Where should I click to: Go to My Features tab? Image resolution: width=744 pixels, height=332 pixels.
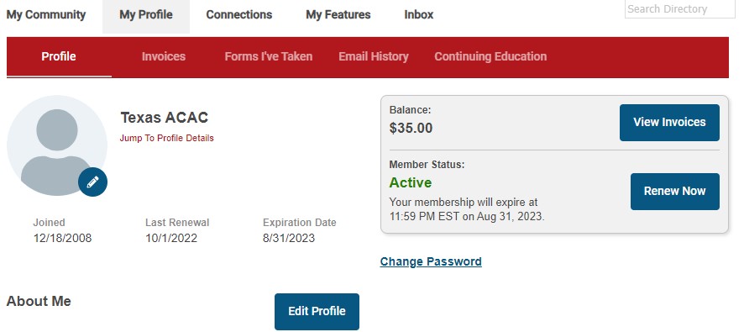click(338, 15)
